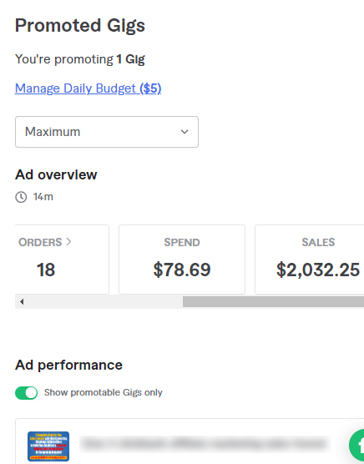Select the SPEND stat card title
This screenshot has width=364, height=464.
182,242
